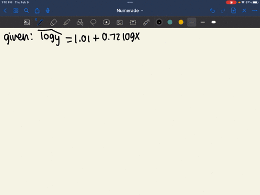This screenshot has width=260, height=195.
Task: Select the Shapes tool
Action: 80,22
